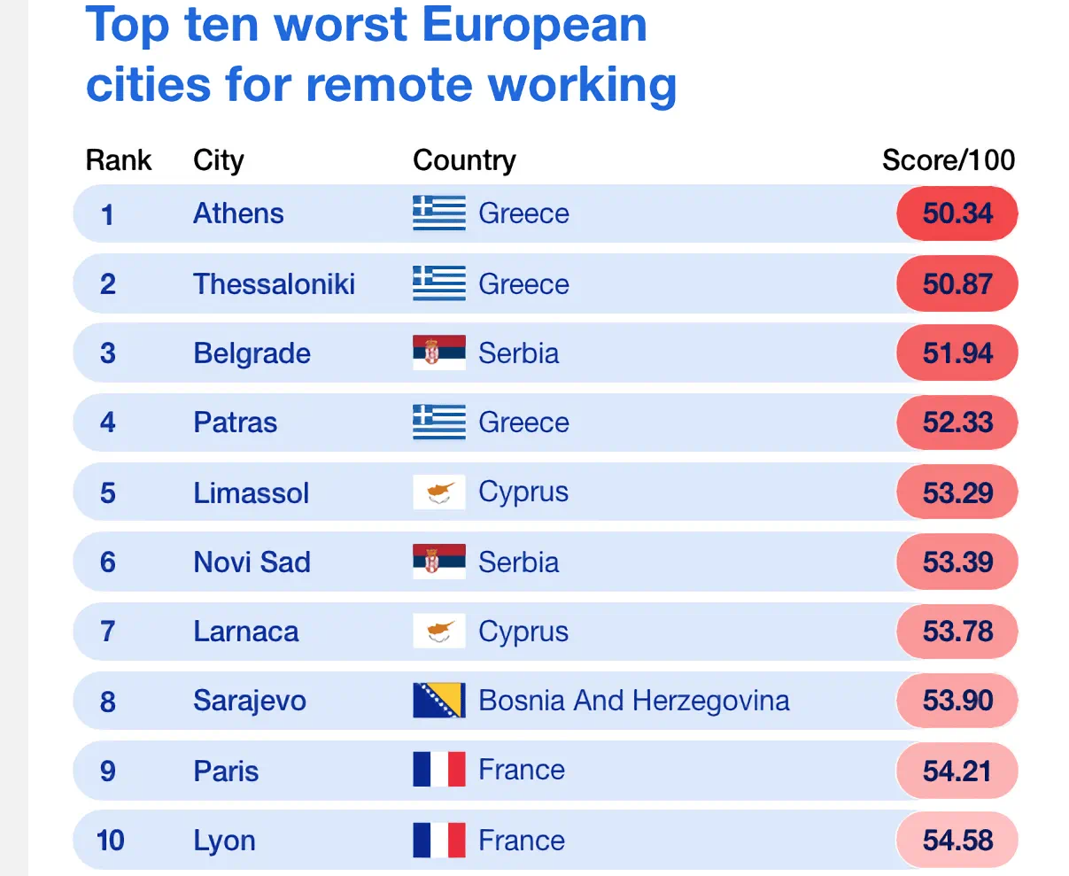
Task: Click the France flag beside Lyon
Action: point(439,840)
